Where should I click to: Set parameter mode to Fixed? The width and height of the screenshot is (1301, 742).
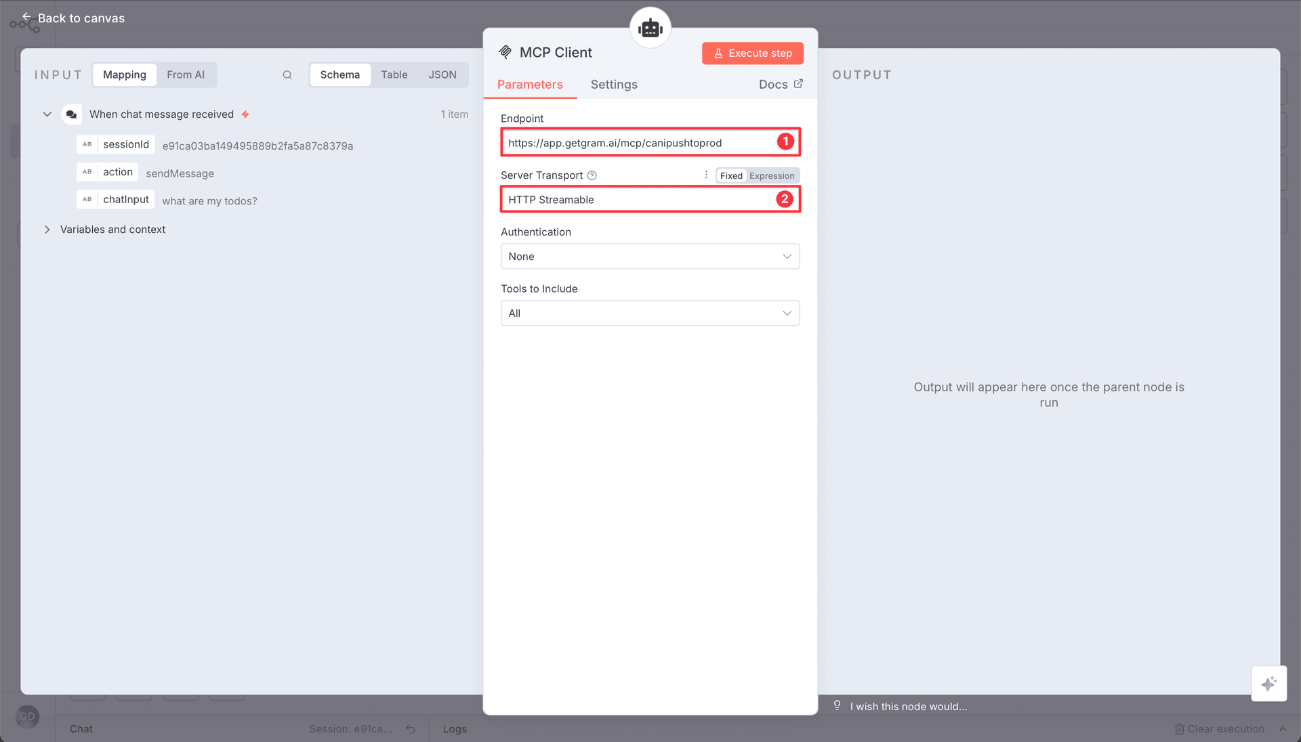731,176
